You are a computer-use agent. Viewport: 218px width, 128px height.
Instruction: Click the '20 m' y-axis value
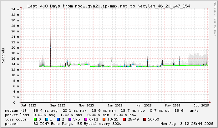(15, 48)
